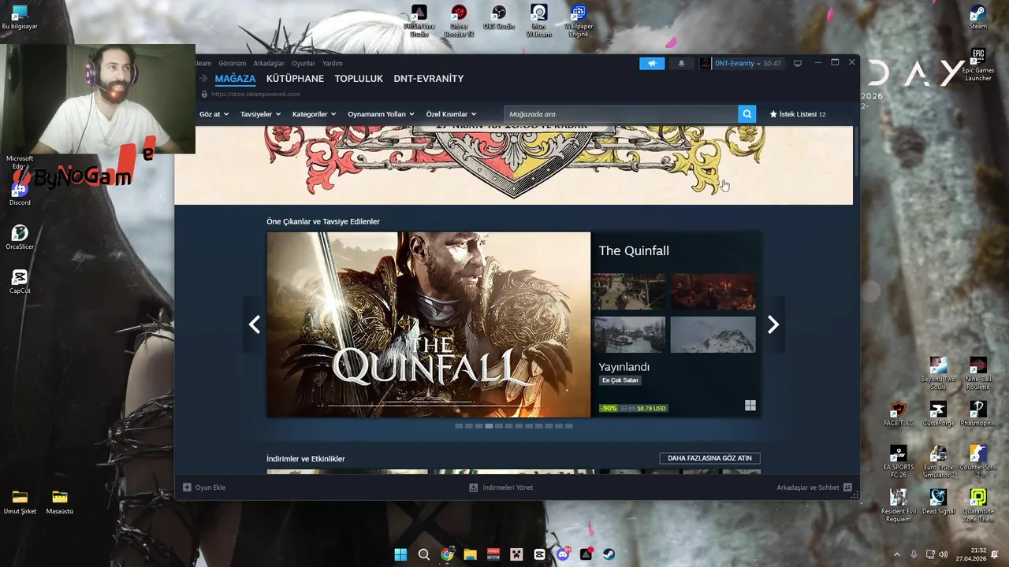Open CapCut desktop shortcut
This screenshot has width=1009, height=567.
[x=20, y=281]
